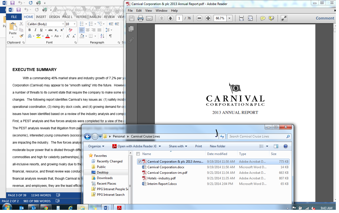339x213 pixels.
Task: Click the page number field in Adobe Reader
Action: [x=179, y=18]
